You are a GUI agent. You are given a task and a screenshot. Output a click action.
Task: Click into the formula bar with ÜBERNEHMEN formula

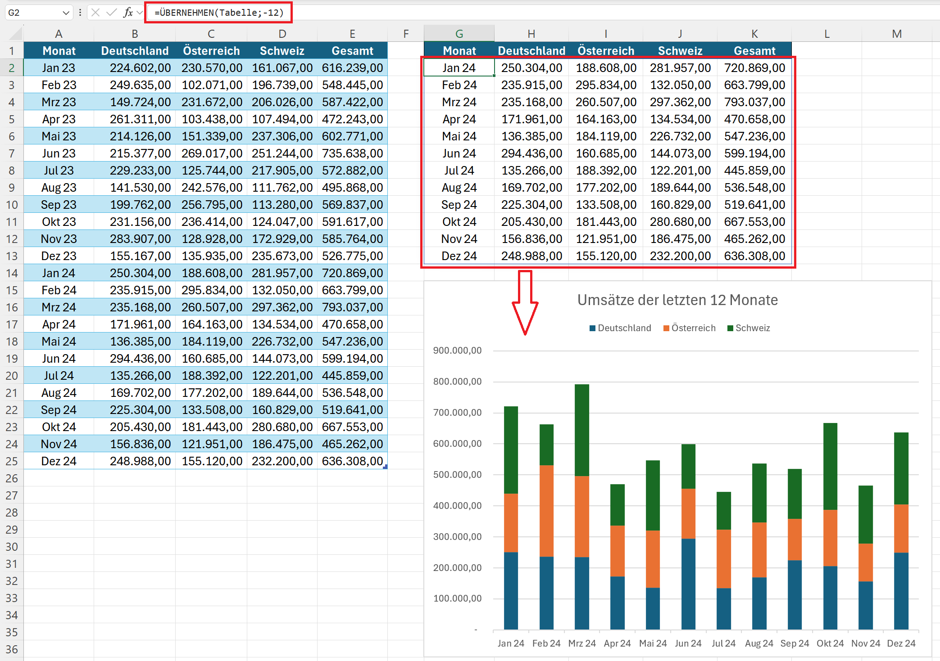point(219,13)
